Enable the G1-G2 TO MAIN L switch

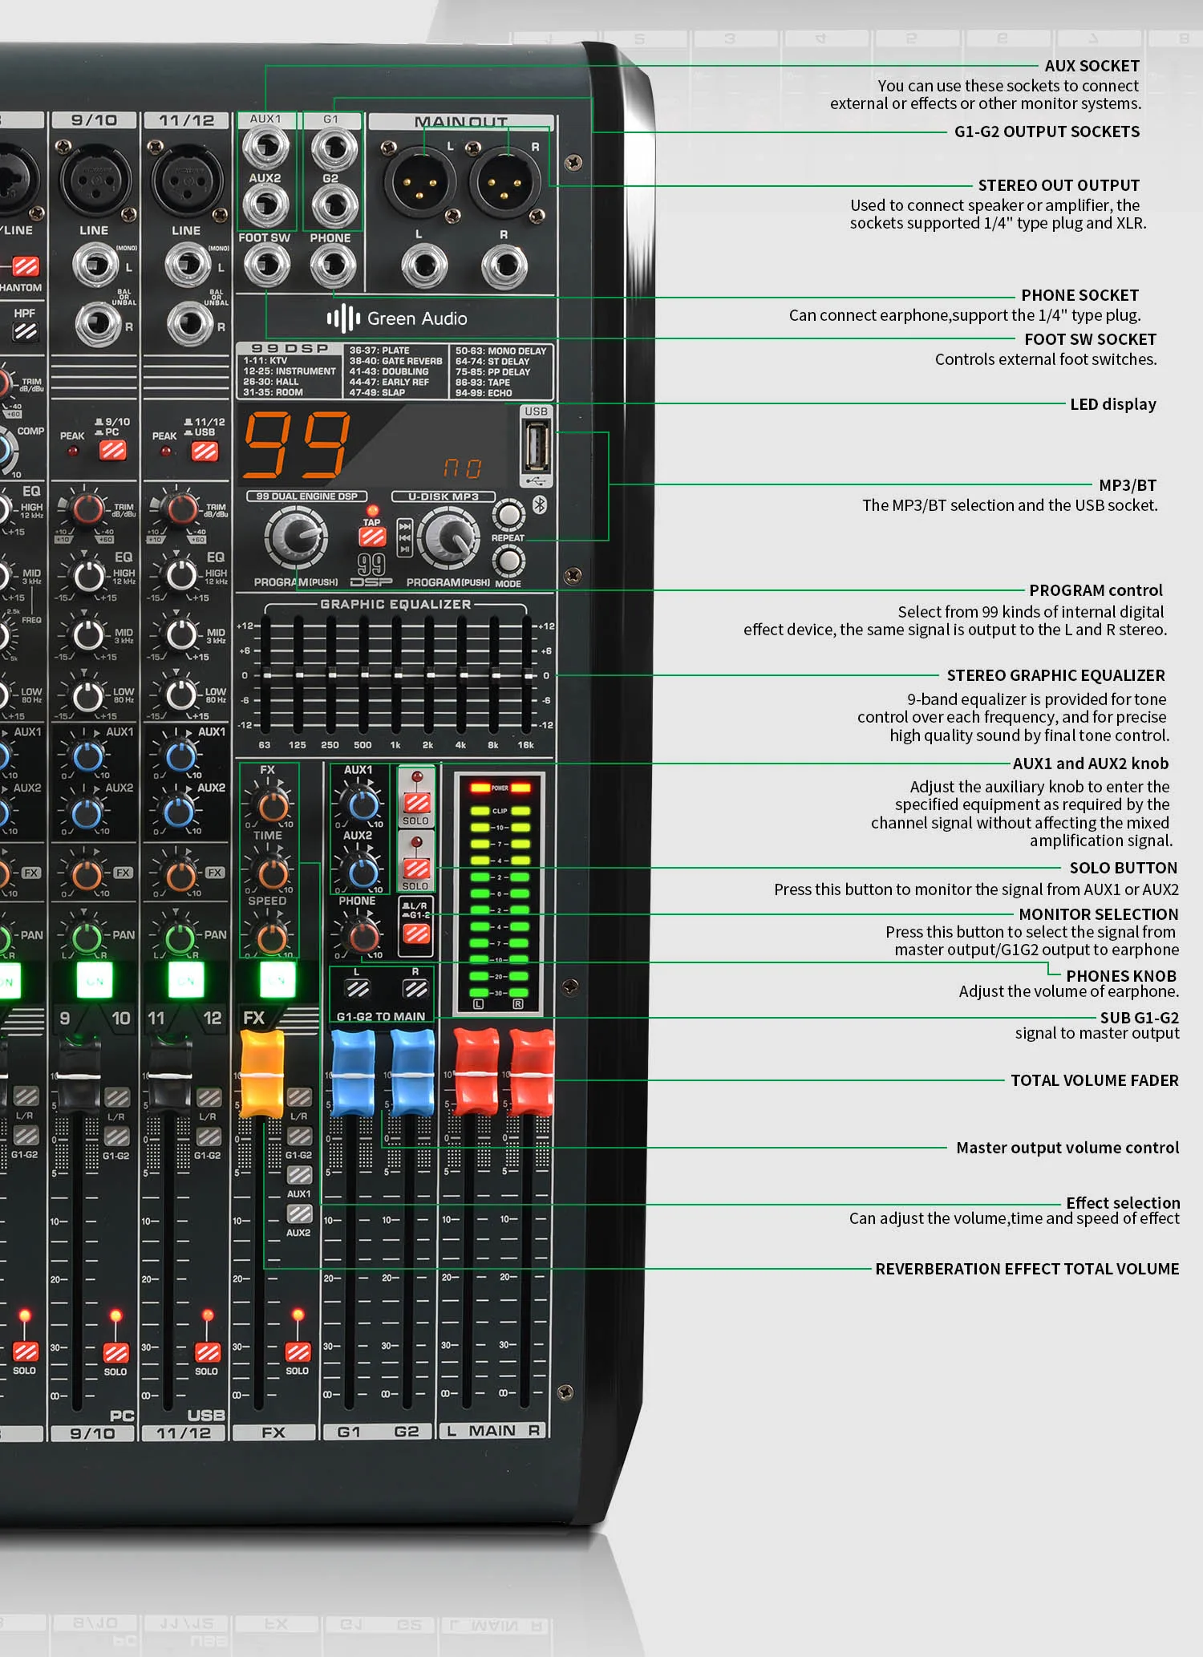click(358, 989)
